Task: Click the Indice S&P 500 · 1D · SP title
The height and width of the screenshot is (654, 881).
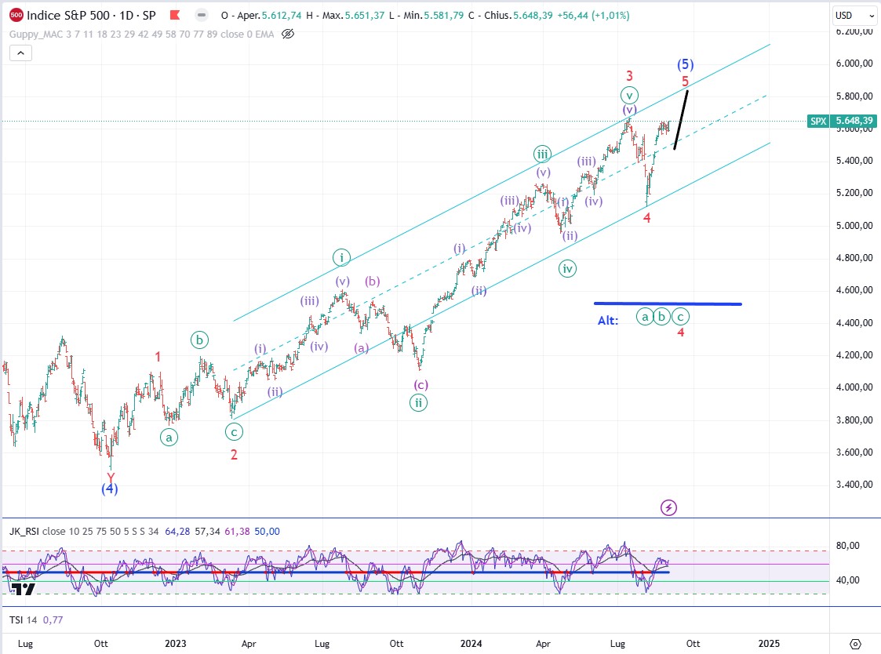Action: coord(91,15)
